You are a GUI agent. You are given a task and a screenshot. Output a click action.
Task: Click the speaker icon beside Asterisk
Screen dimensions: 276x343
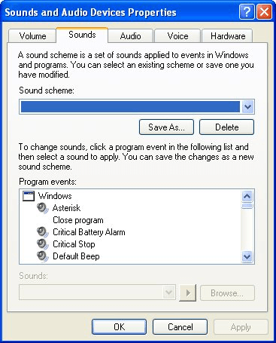coord(43,208)
